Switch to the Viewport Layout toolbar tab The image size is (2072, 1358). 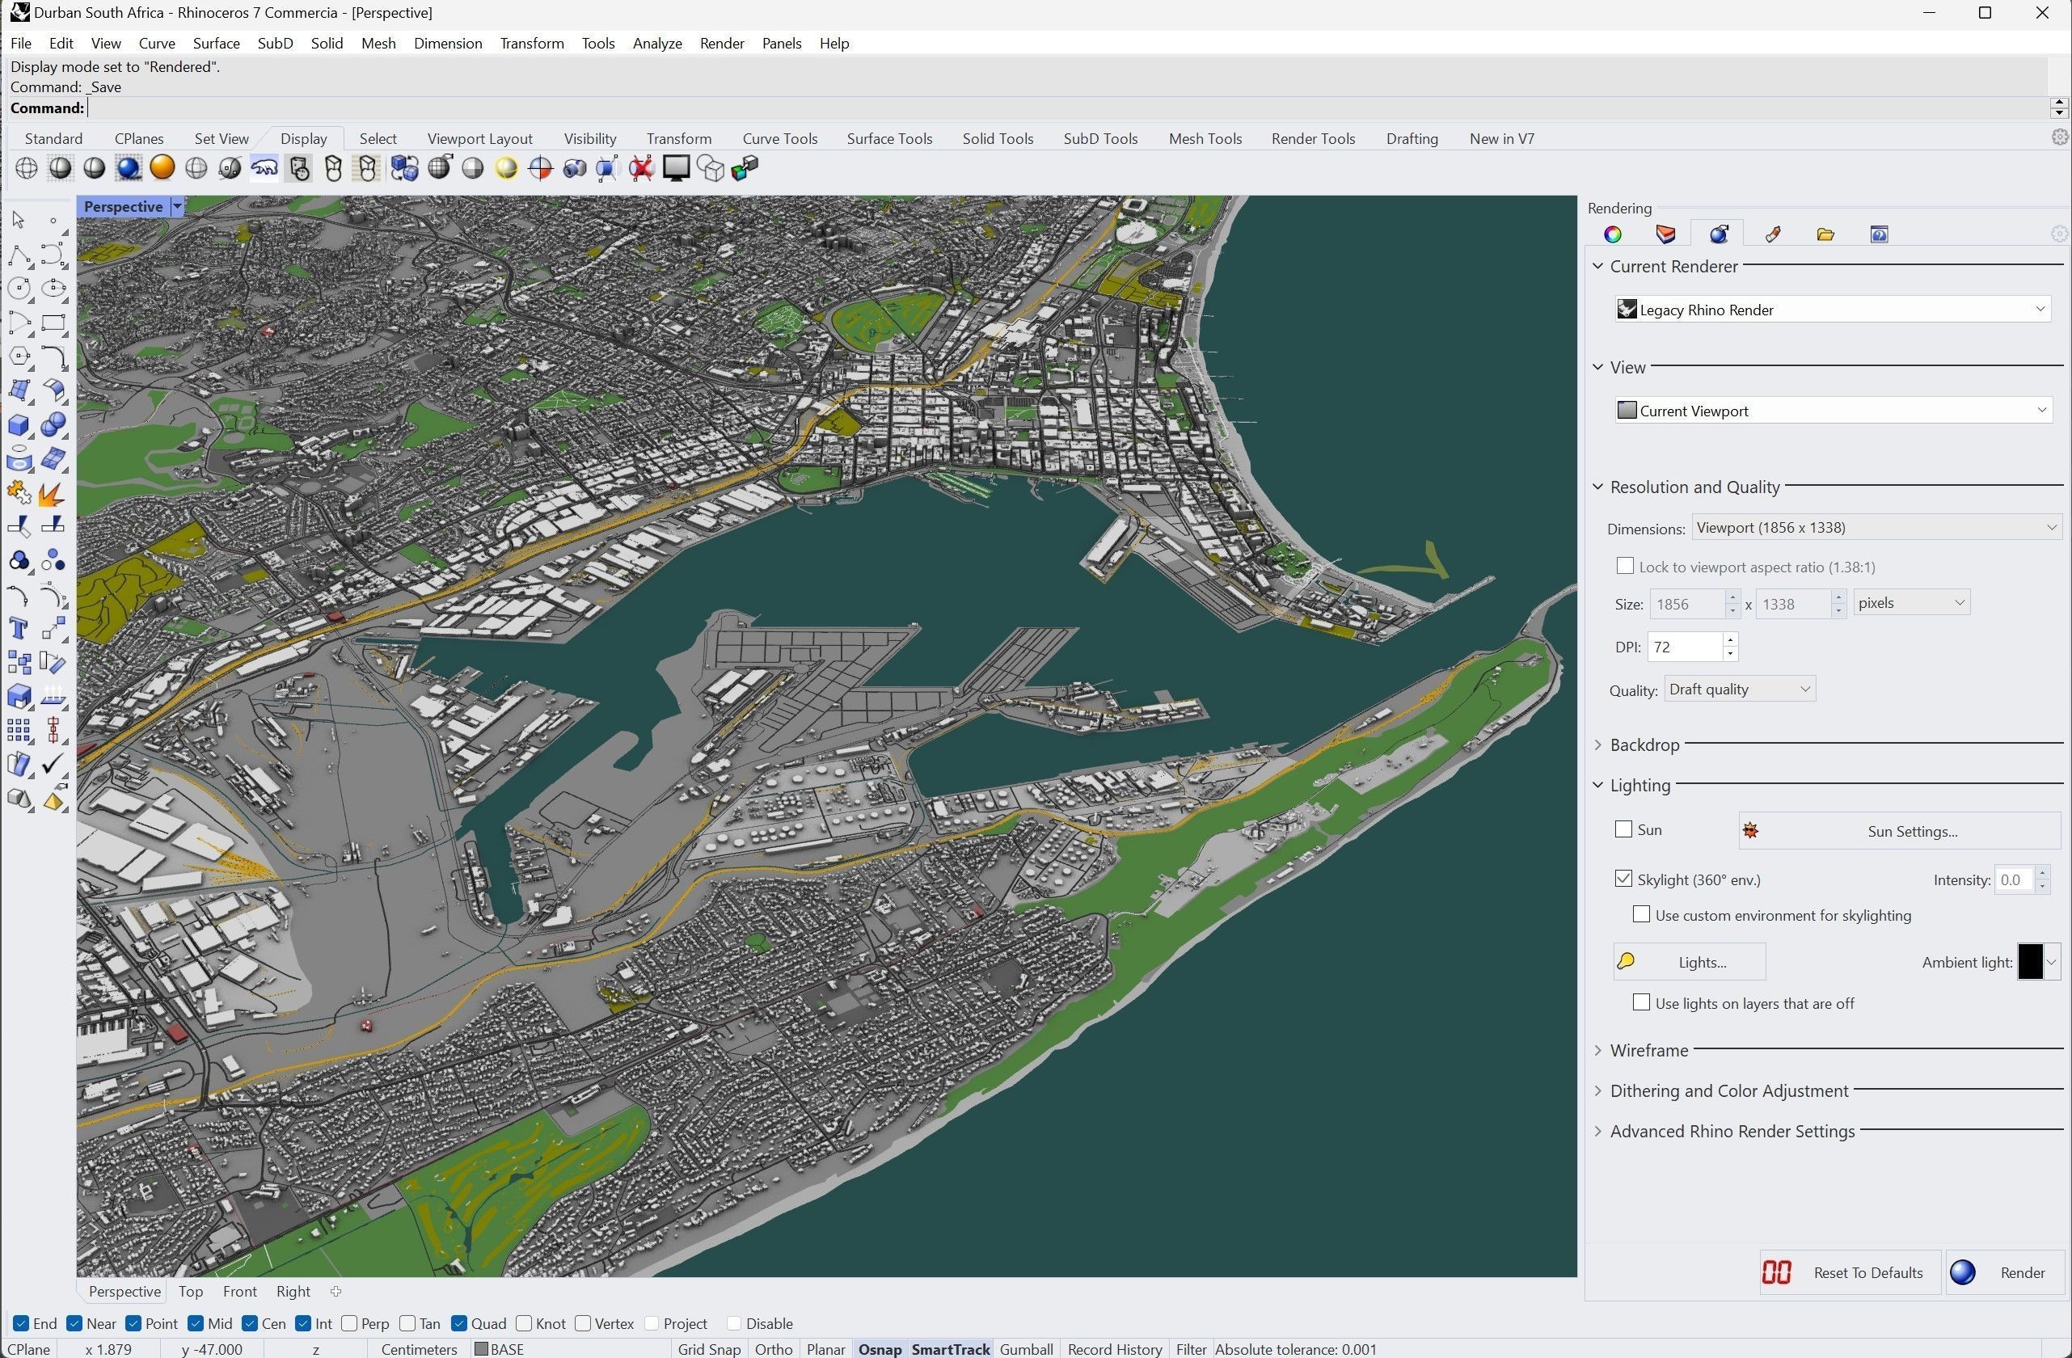[479, 138]
